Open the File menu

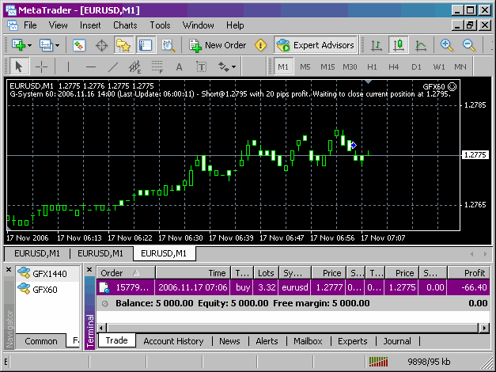30,25
